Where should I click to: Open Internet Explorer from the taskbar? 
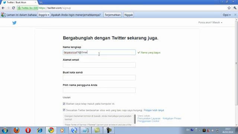click(x=40, y=130)
